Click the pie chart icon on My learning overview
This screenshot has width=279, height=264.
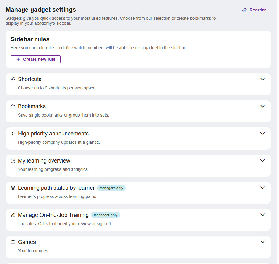pyautogui.click(x=13, y=161)
